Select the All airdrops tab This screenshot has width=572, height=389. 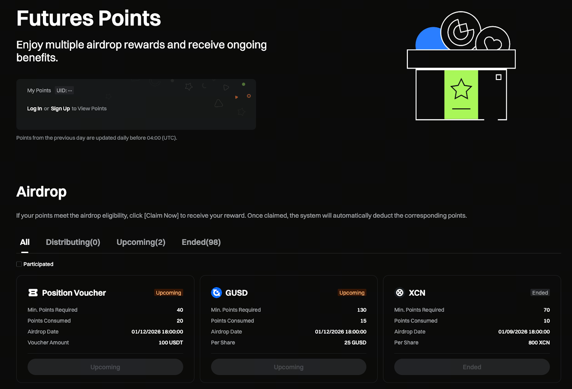coord(25,242)
